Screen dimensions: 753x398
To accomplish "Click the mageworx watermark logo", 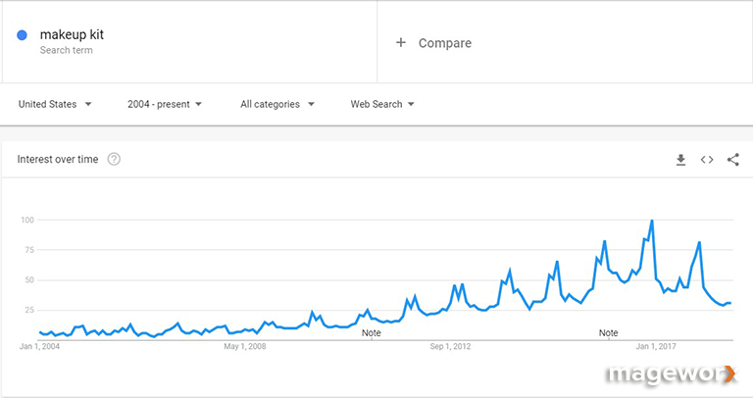I will click(x=671, y=374).
